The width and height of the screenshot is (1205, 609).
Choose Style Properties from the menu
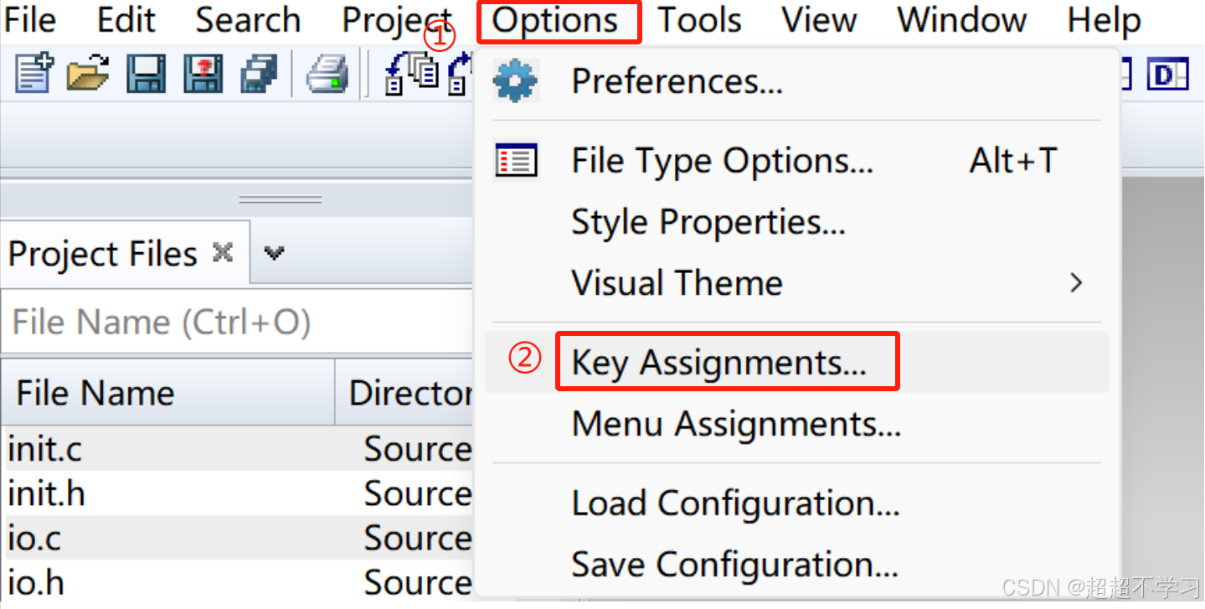pos(708,222)
